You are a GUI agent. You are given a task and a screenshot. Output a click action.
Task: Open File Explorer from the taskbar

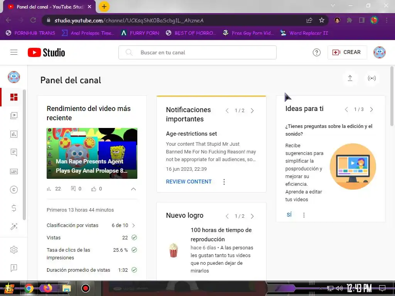pyautogui.click(x=66, y=288)
